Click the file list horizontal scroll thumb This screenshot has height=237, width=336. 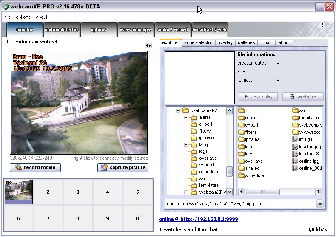click(x=263, y=192)
